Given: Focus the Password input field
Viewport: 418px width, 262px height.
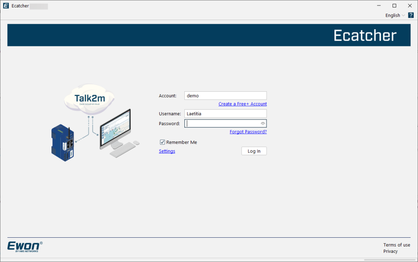Looking at the screenshot, I should point(222,123).
